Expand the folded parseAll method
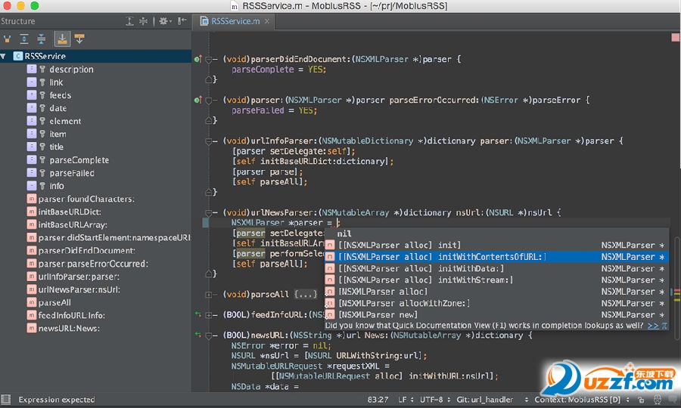Screen dimensions: 681x408 209,294
